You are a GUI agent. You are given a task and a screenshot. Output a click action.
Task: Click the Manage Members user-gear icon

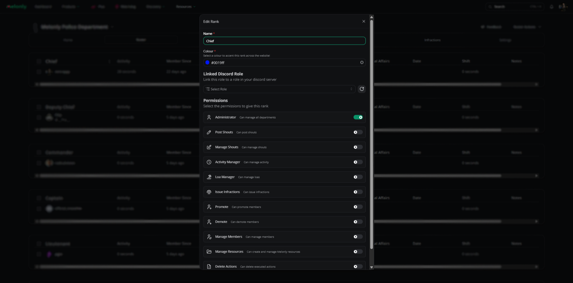click(x=209, y=237)
